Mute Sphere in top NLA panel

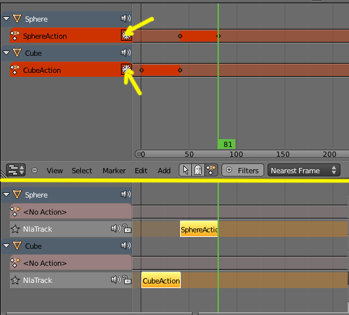126,18
